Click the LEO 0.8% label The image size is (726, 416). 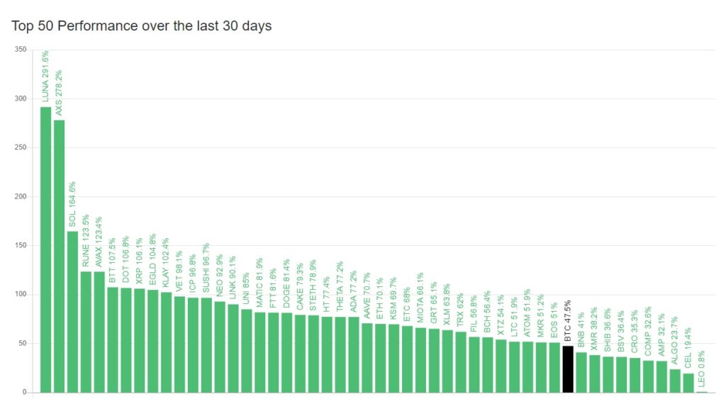702,373
